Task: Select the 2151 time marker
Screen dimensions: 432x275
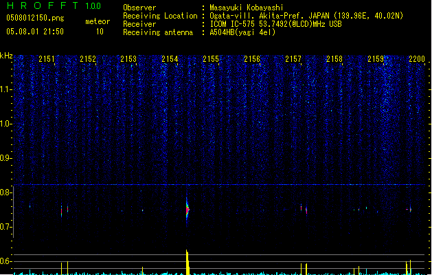Action: pos(47,60)
